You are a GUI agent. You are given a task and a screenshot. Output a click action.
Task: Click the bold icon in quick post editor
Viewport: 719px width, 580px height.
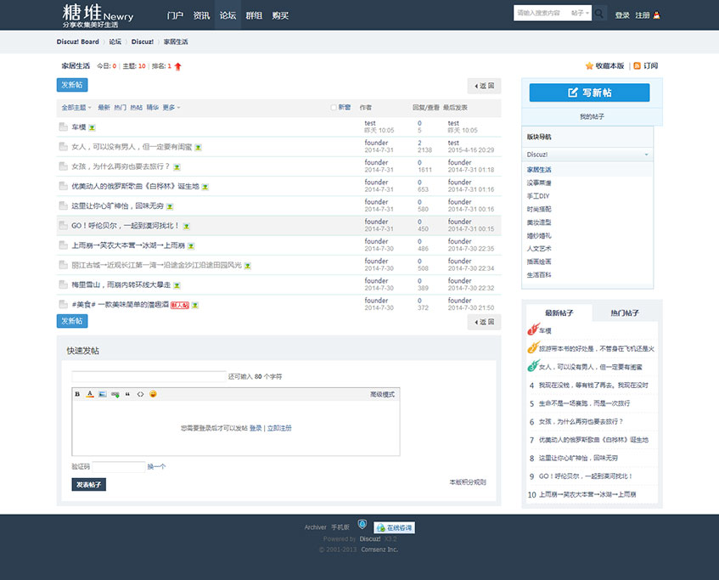point(77,394)
